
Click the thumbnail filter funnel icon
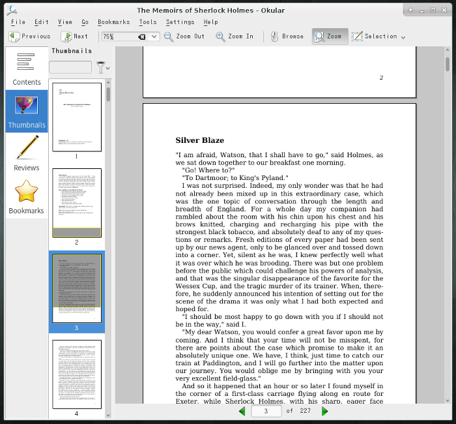(x=100, y=67)
